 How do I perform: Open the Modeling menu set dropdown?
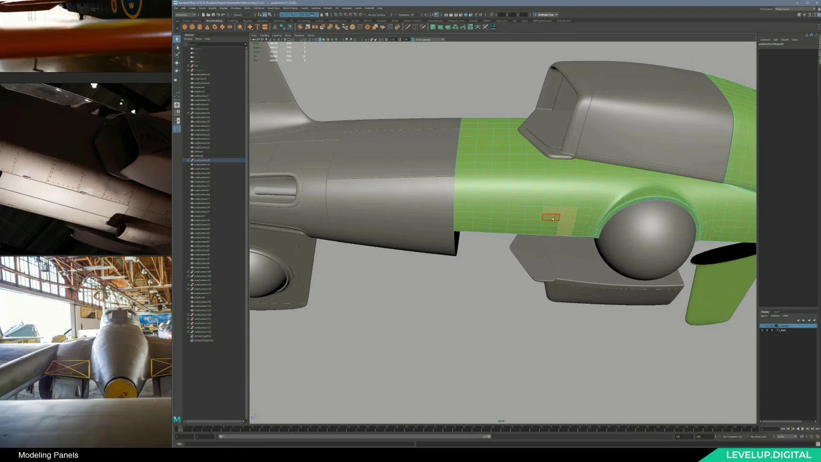pyautogui.click(x=186, y=15)
